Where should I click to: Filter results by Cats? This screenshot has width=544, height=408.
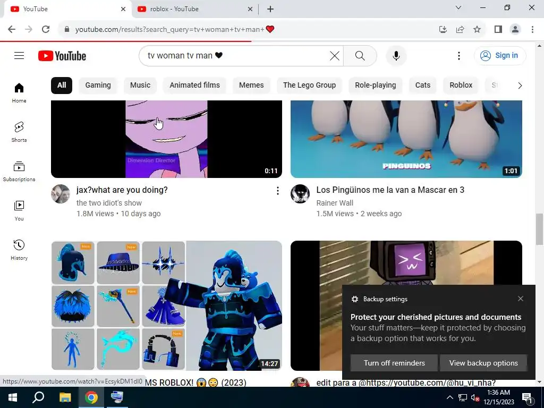pyautogui.click(x=422, y=86)
